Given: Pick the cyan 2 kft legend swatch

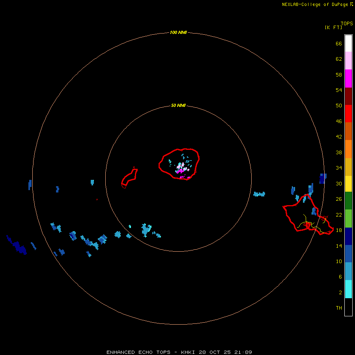Looking at the screenshot, I should (348, 289).
